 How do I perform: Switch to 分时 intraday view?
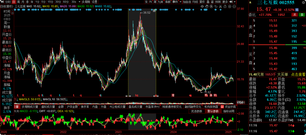pyautogui.click(x=8, y=2)
